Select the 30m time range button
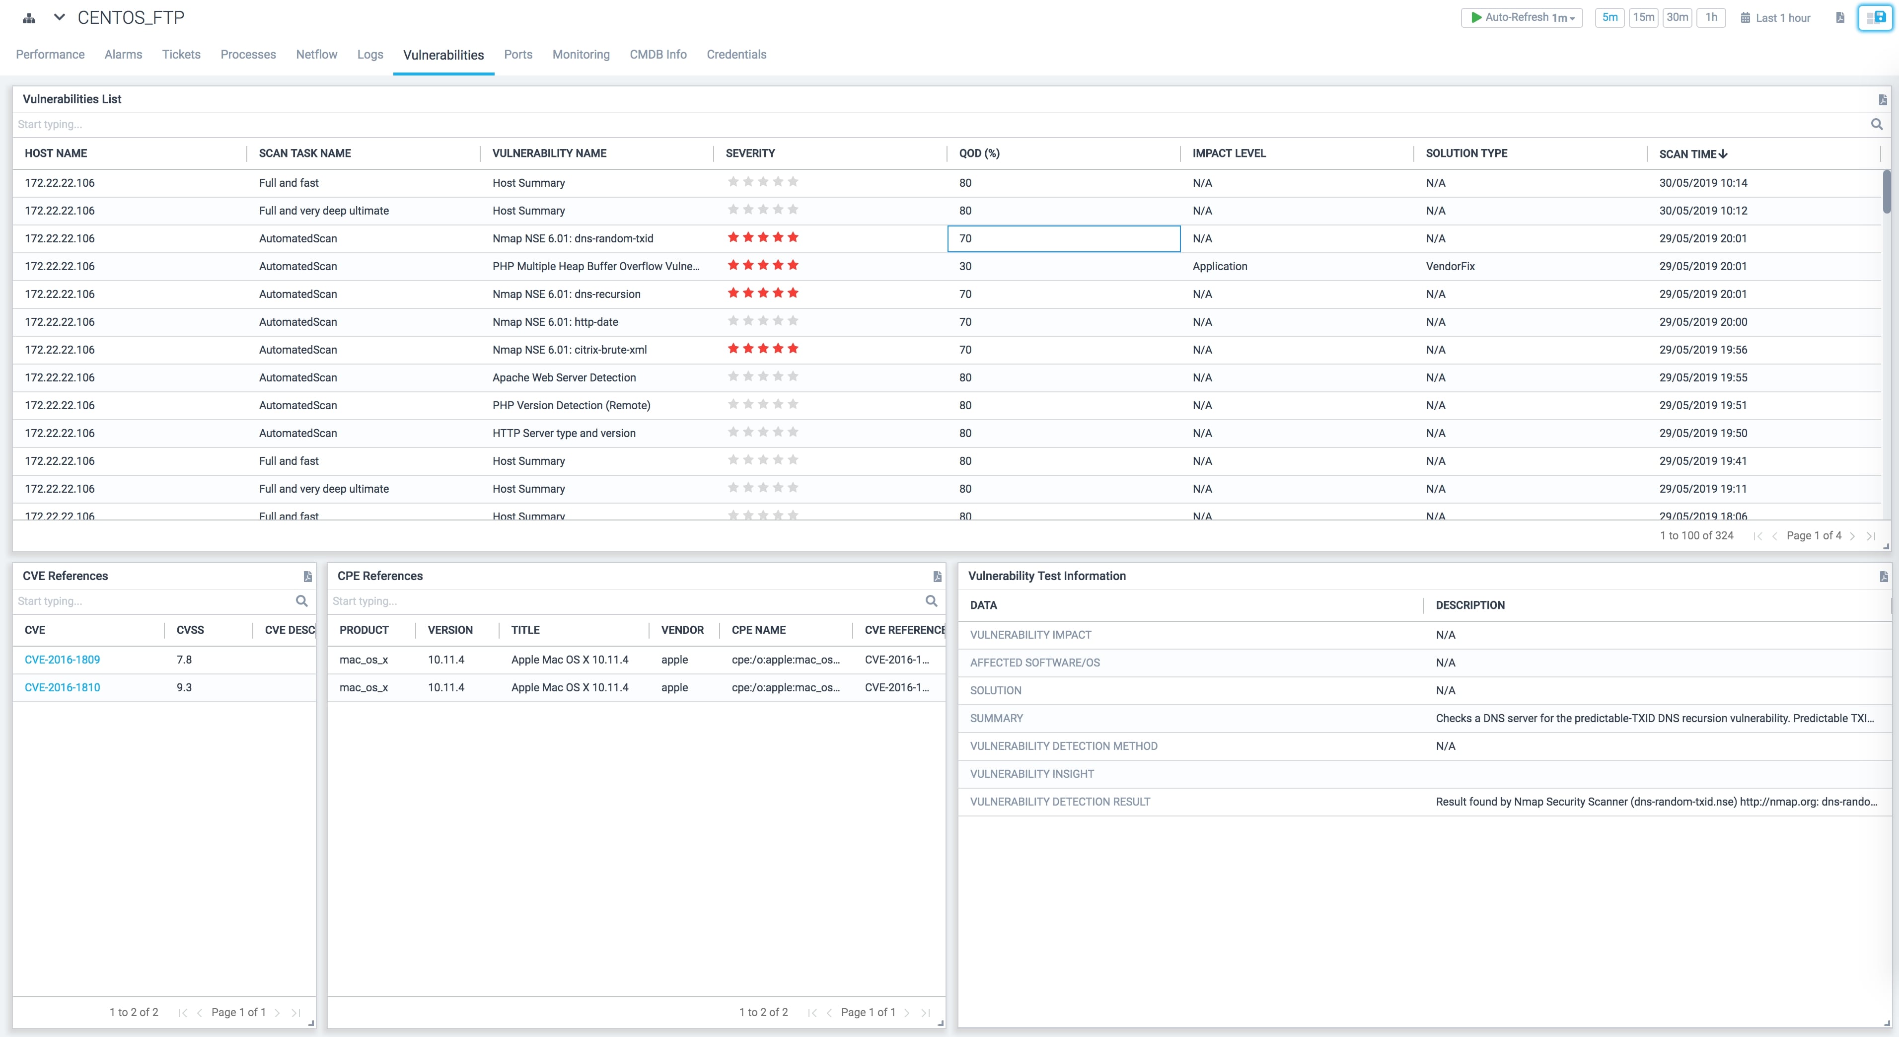 coord(1677,18)
